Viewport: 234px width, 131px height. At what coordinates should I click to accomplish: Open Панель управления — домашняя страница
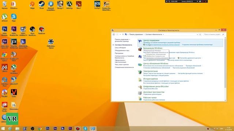122,40
